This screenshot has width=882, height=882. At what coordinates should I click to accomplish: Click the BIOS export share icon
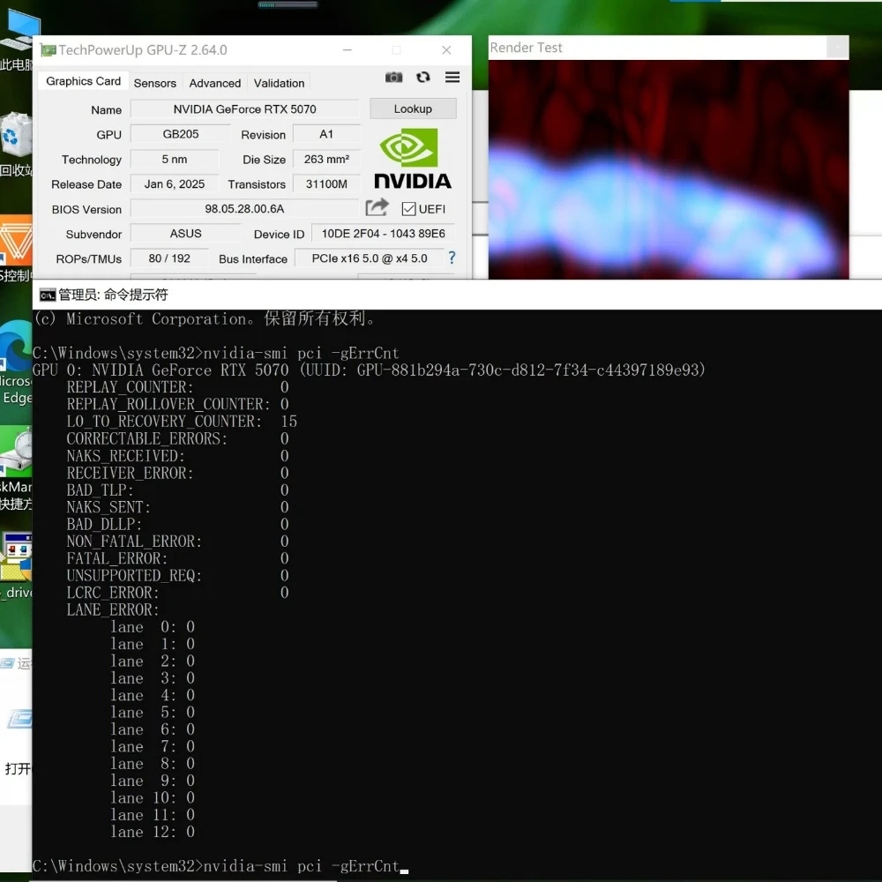coord(377,207)
